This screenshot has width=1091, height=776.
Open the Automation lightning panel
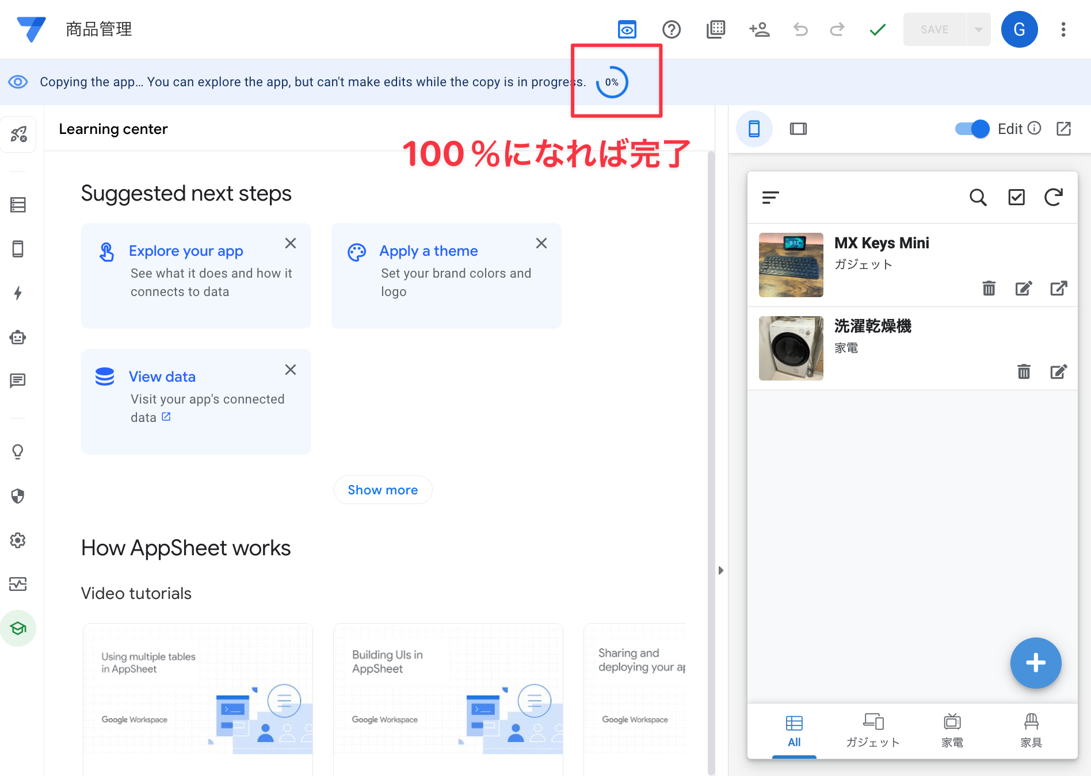(x=18, y=293)
